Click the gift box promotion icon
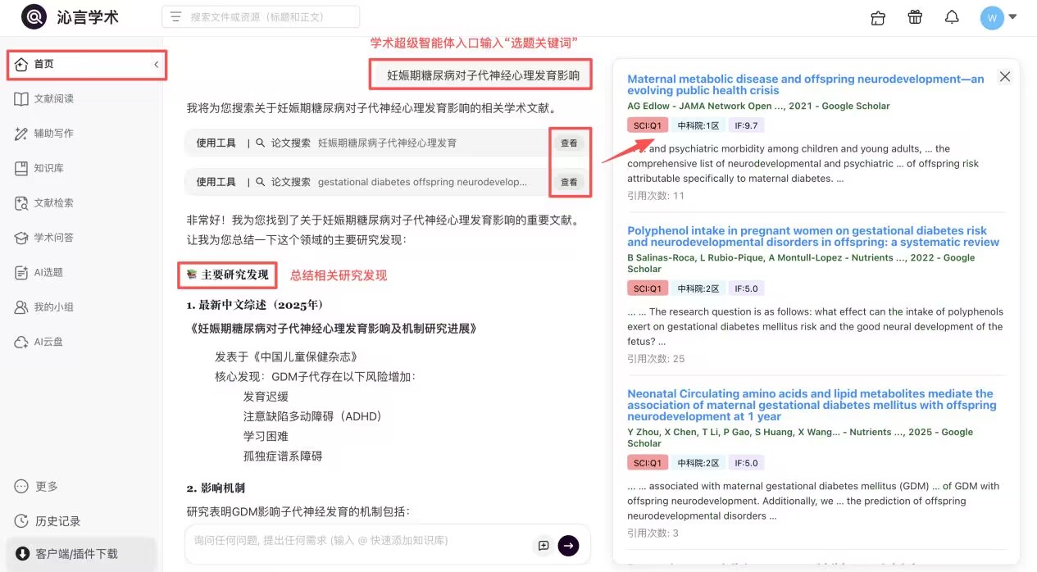Viewport: 1037px width, 572px height. (x=915, y=17)
